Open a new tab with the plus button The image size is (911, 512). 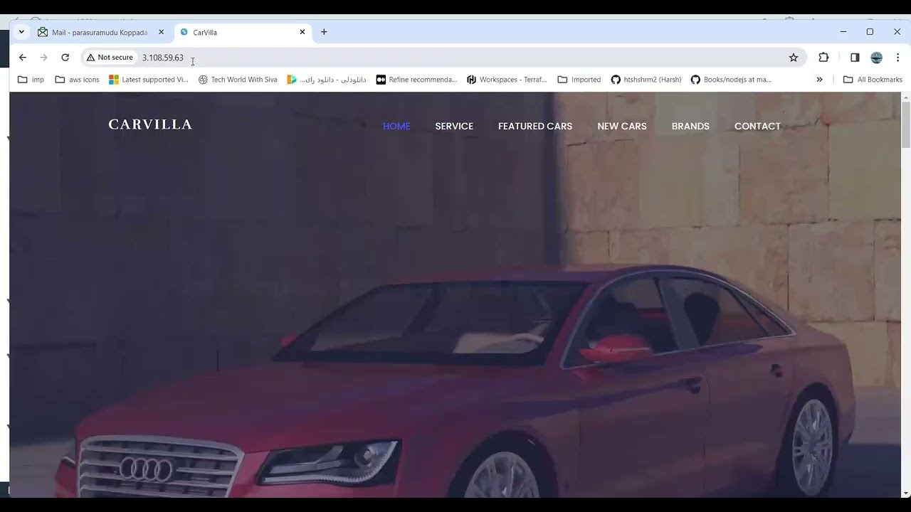324,32
